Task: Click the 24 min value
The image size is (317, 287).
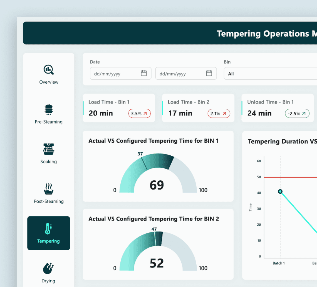Action: click(x=260, y=113)
